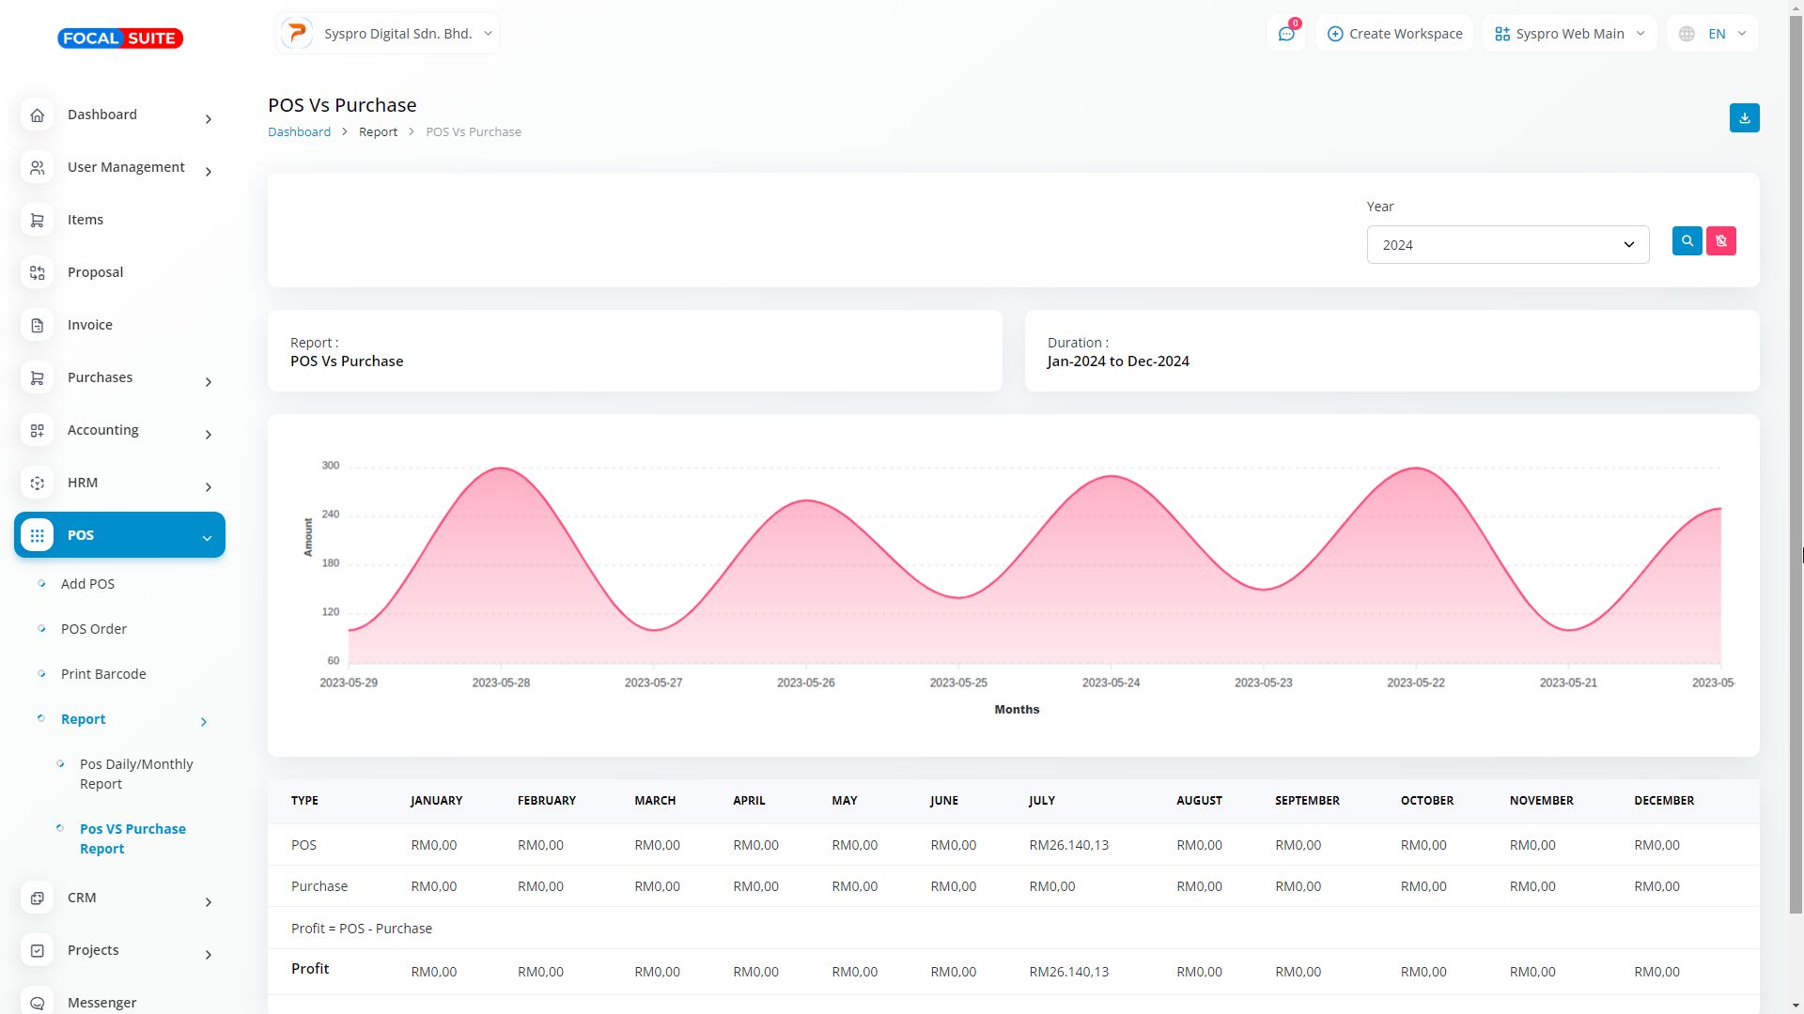Click the Items cart icon in sidebar

click(38, 220)
